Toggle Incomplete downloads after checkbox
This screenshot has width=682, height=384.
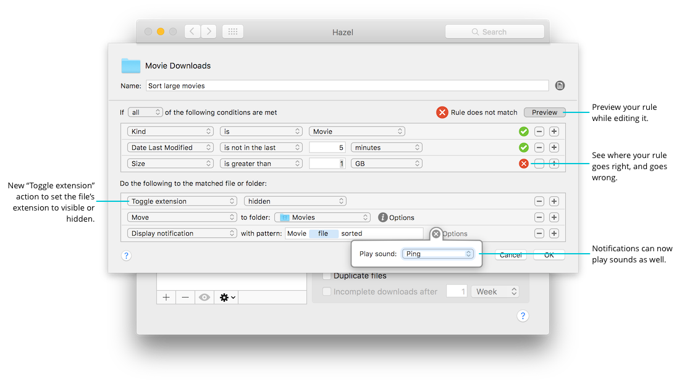click(x=327, y=291)
